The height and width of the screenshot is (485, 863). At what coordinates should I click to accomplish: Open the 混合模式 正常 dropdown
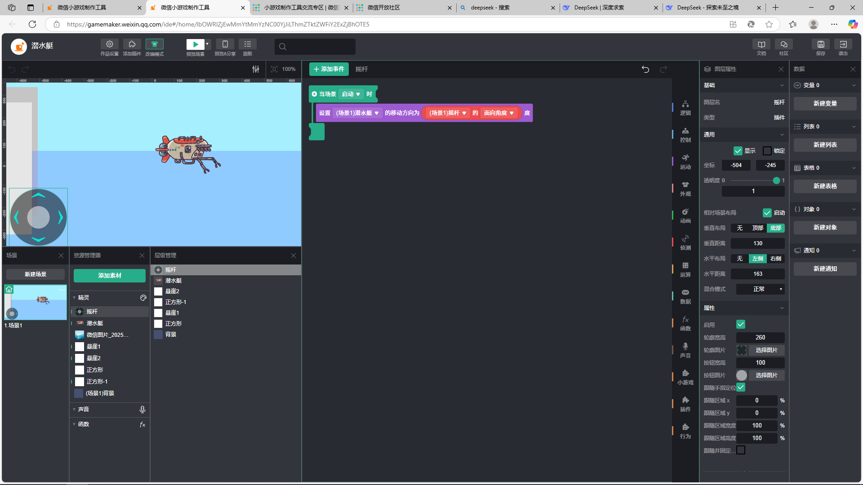coord(761,289)
